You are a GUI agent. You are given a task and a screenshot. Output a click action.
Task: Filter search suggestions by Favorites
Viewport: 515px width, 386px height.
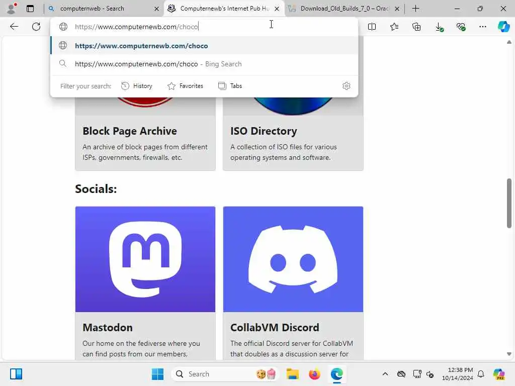tap(185, 86)
